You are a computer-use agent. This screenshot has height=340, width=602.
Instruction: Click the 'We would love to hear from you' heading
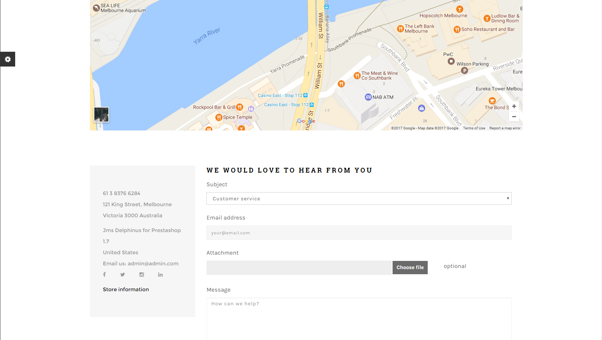pos(289,170)
